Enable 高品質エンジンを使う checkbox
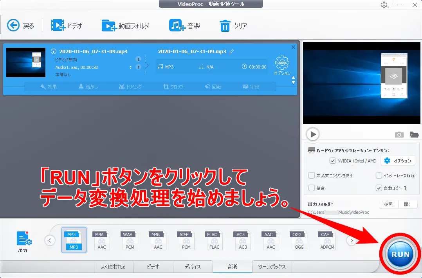Image resolution: width=422 pixels, height=278 pixels. tap(311, 175)
